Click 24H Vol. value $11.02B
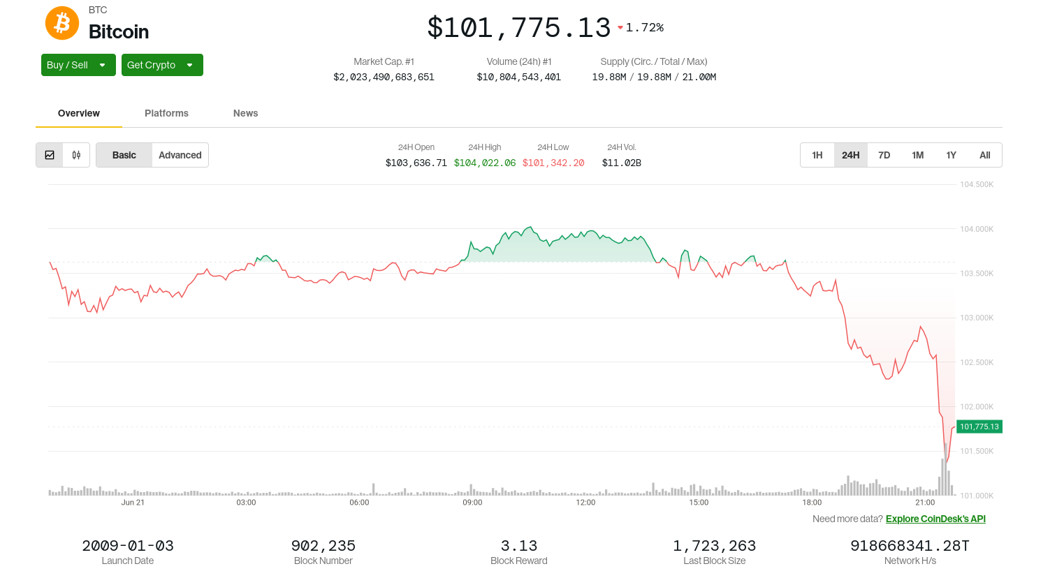This screenshot has height=578, width=1064. 622,163
